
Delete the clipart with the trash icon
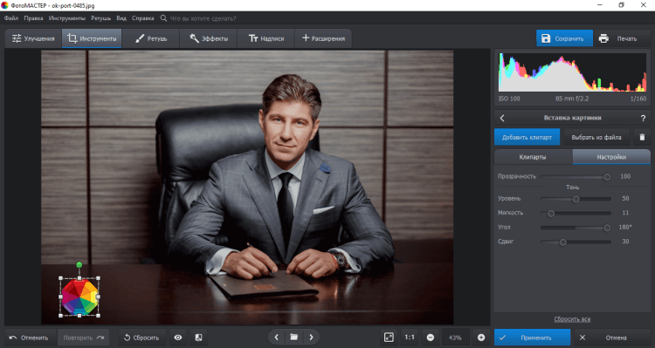coord(642,137)
